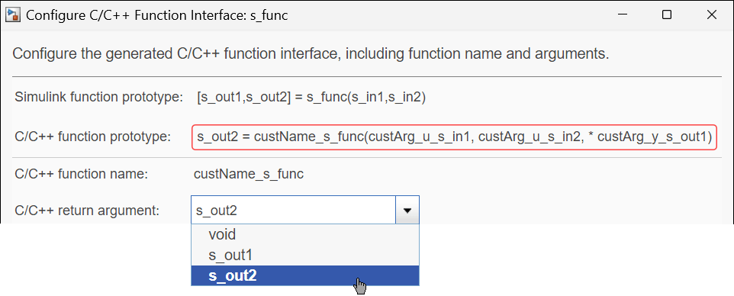The image size is (734, 296).
Task: Minimize the Configure Function Interface dialog
Action: pos(622,15)
